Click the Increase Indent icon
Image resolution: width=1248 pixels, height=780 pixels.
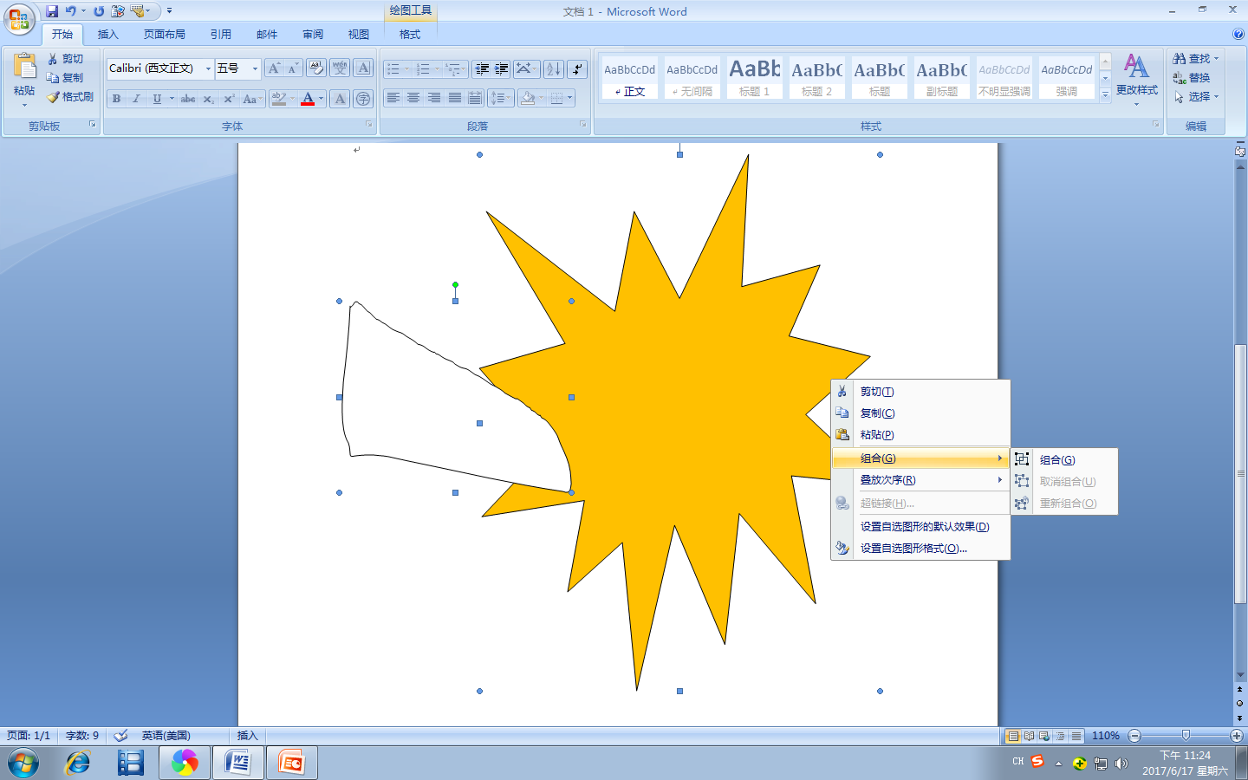click(x=502, y=68)
